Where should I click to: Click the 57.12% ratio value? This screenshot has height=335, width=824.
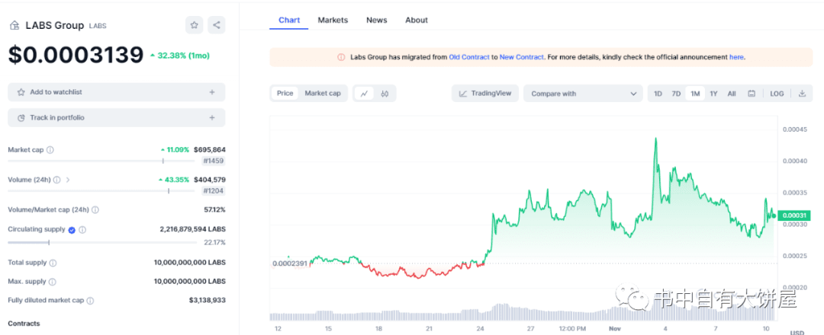[214, 209]
